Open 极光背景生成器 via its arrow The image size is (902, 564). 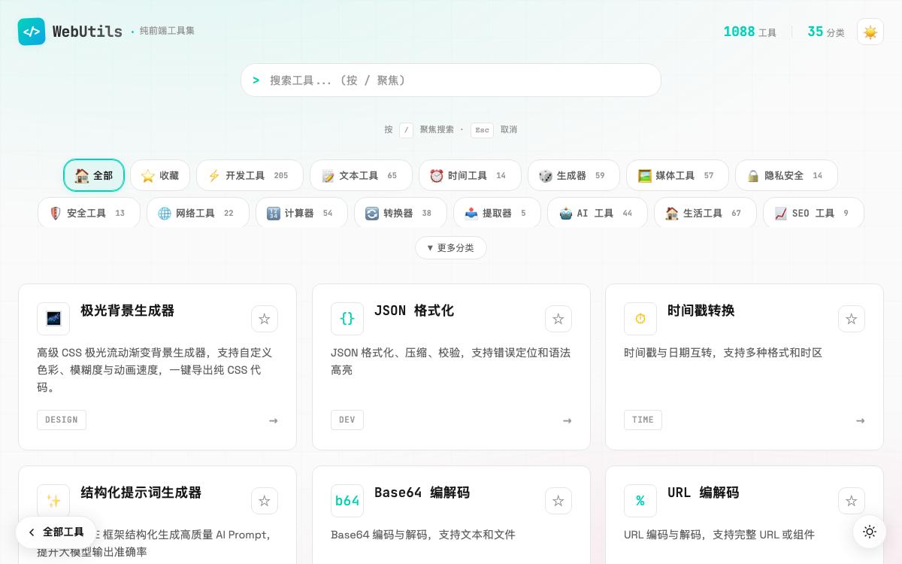(x=274, y=420)
